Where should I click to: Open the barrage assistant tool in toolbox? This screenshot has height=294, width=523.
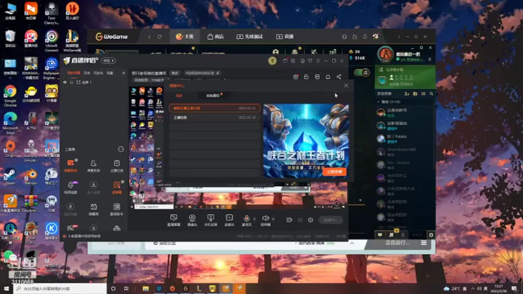pyautogui.click(x=71, y=165)
